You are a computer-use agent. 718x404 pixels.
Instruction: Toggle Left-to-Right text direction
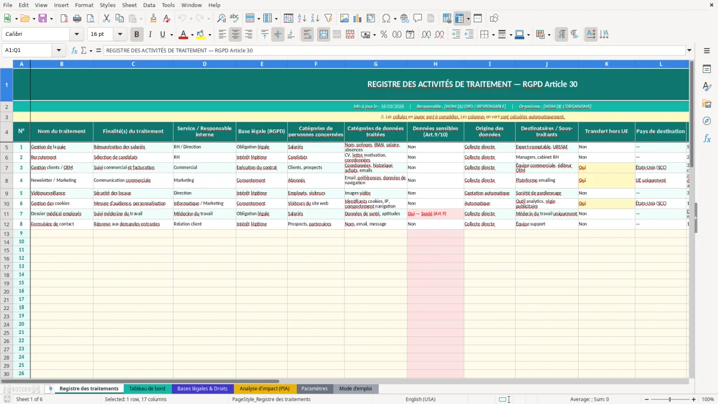(561, 35)
